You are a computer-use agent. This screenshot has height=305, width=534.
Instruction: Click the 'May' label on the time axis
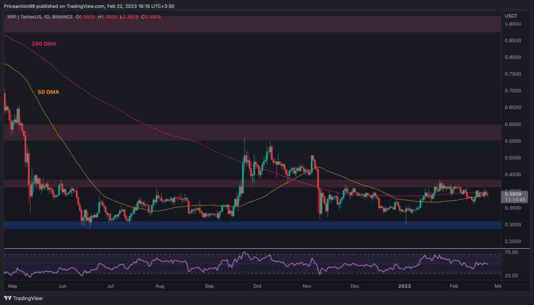click(13, 286)
